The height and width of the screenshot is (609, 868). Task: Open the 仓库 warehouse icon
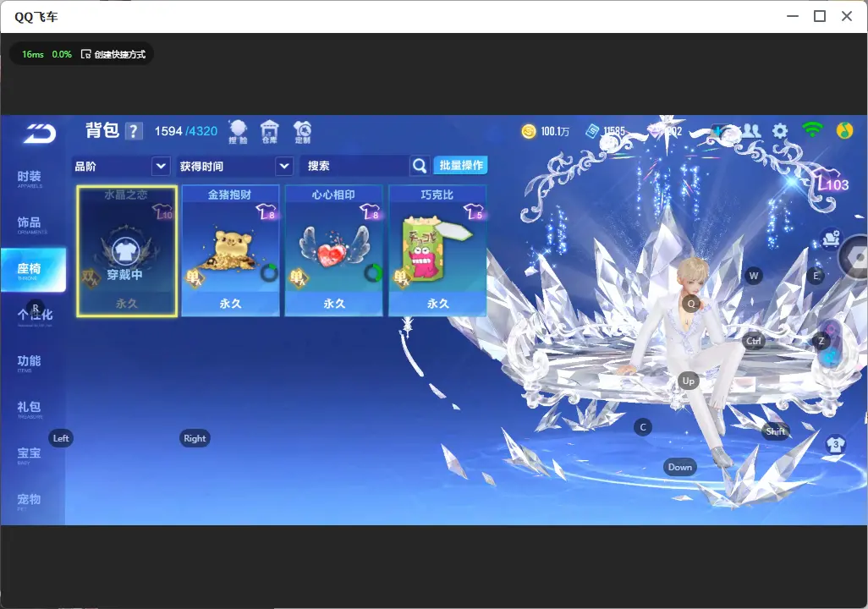click(270, 132)
